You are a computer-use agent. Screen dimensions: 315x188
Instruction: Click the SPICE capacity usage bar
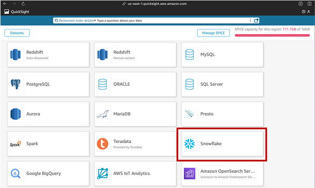[x=273, y=35]
